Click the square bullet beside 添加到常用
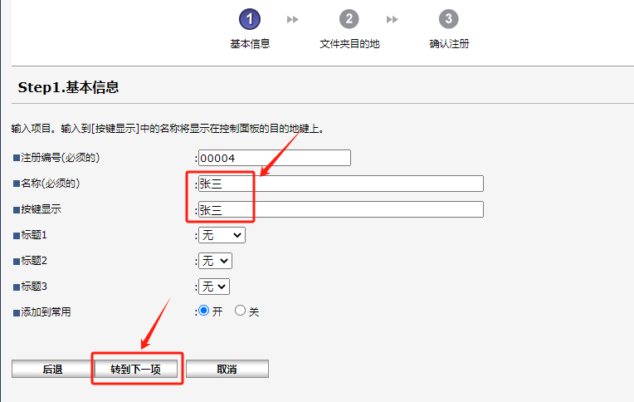 pos(16,312)
